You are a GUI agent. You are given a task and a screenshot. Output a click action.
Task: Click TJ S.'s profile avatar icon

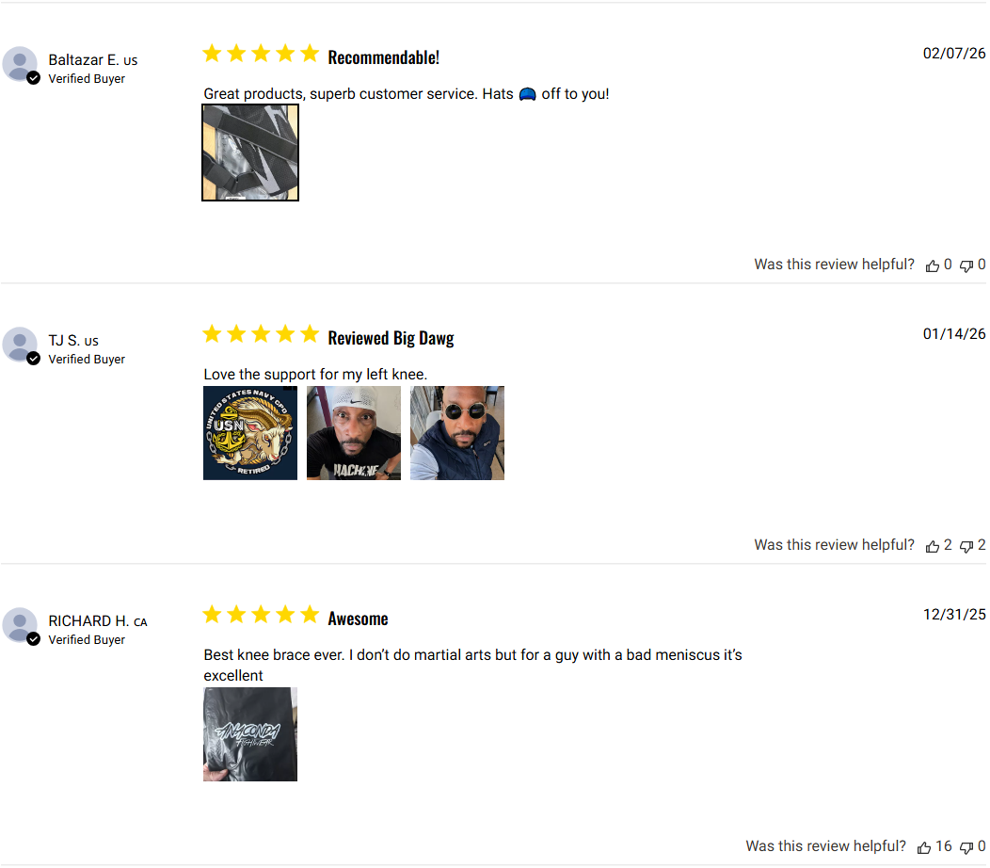pyautogui.click(x=20, y=345)
